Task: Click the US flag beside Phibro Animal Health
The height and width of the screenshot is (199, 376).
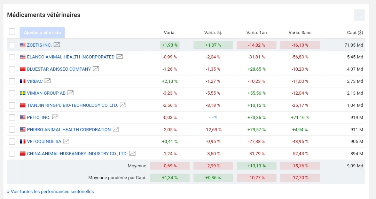Action: (23, 129)
